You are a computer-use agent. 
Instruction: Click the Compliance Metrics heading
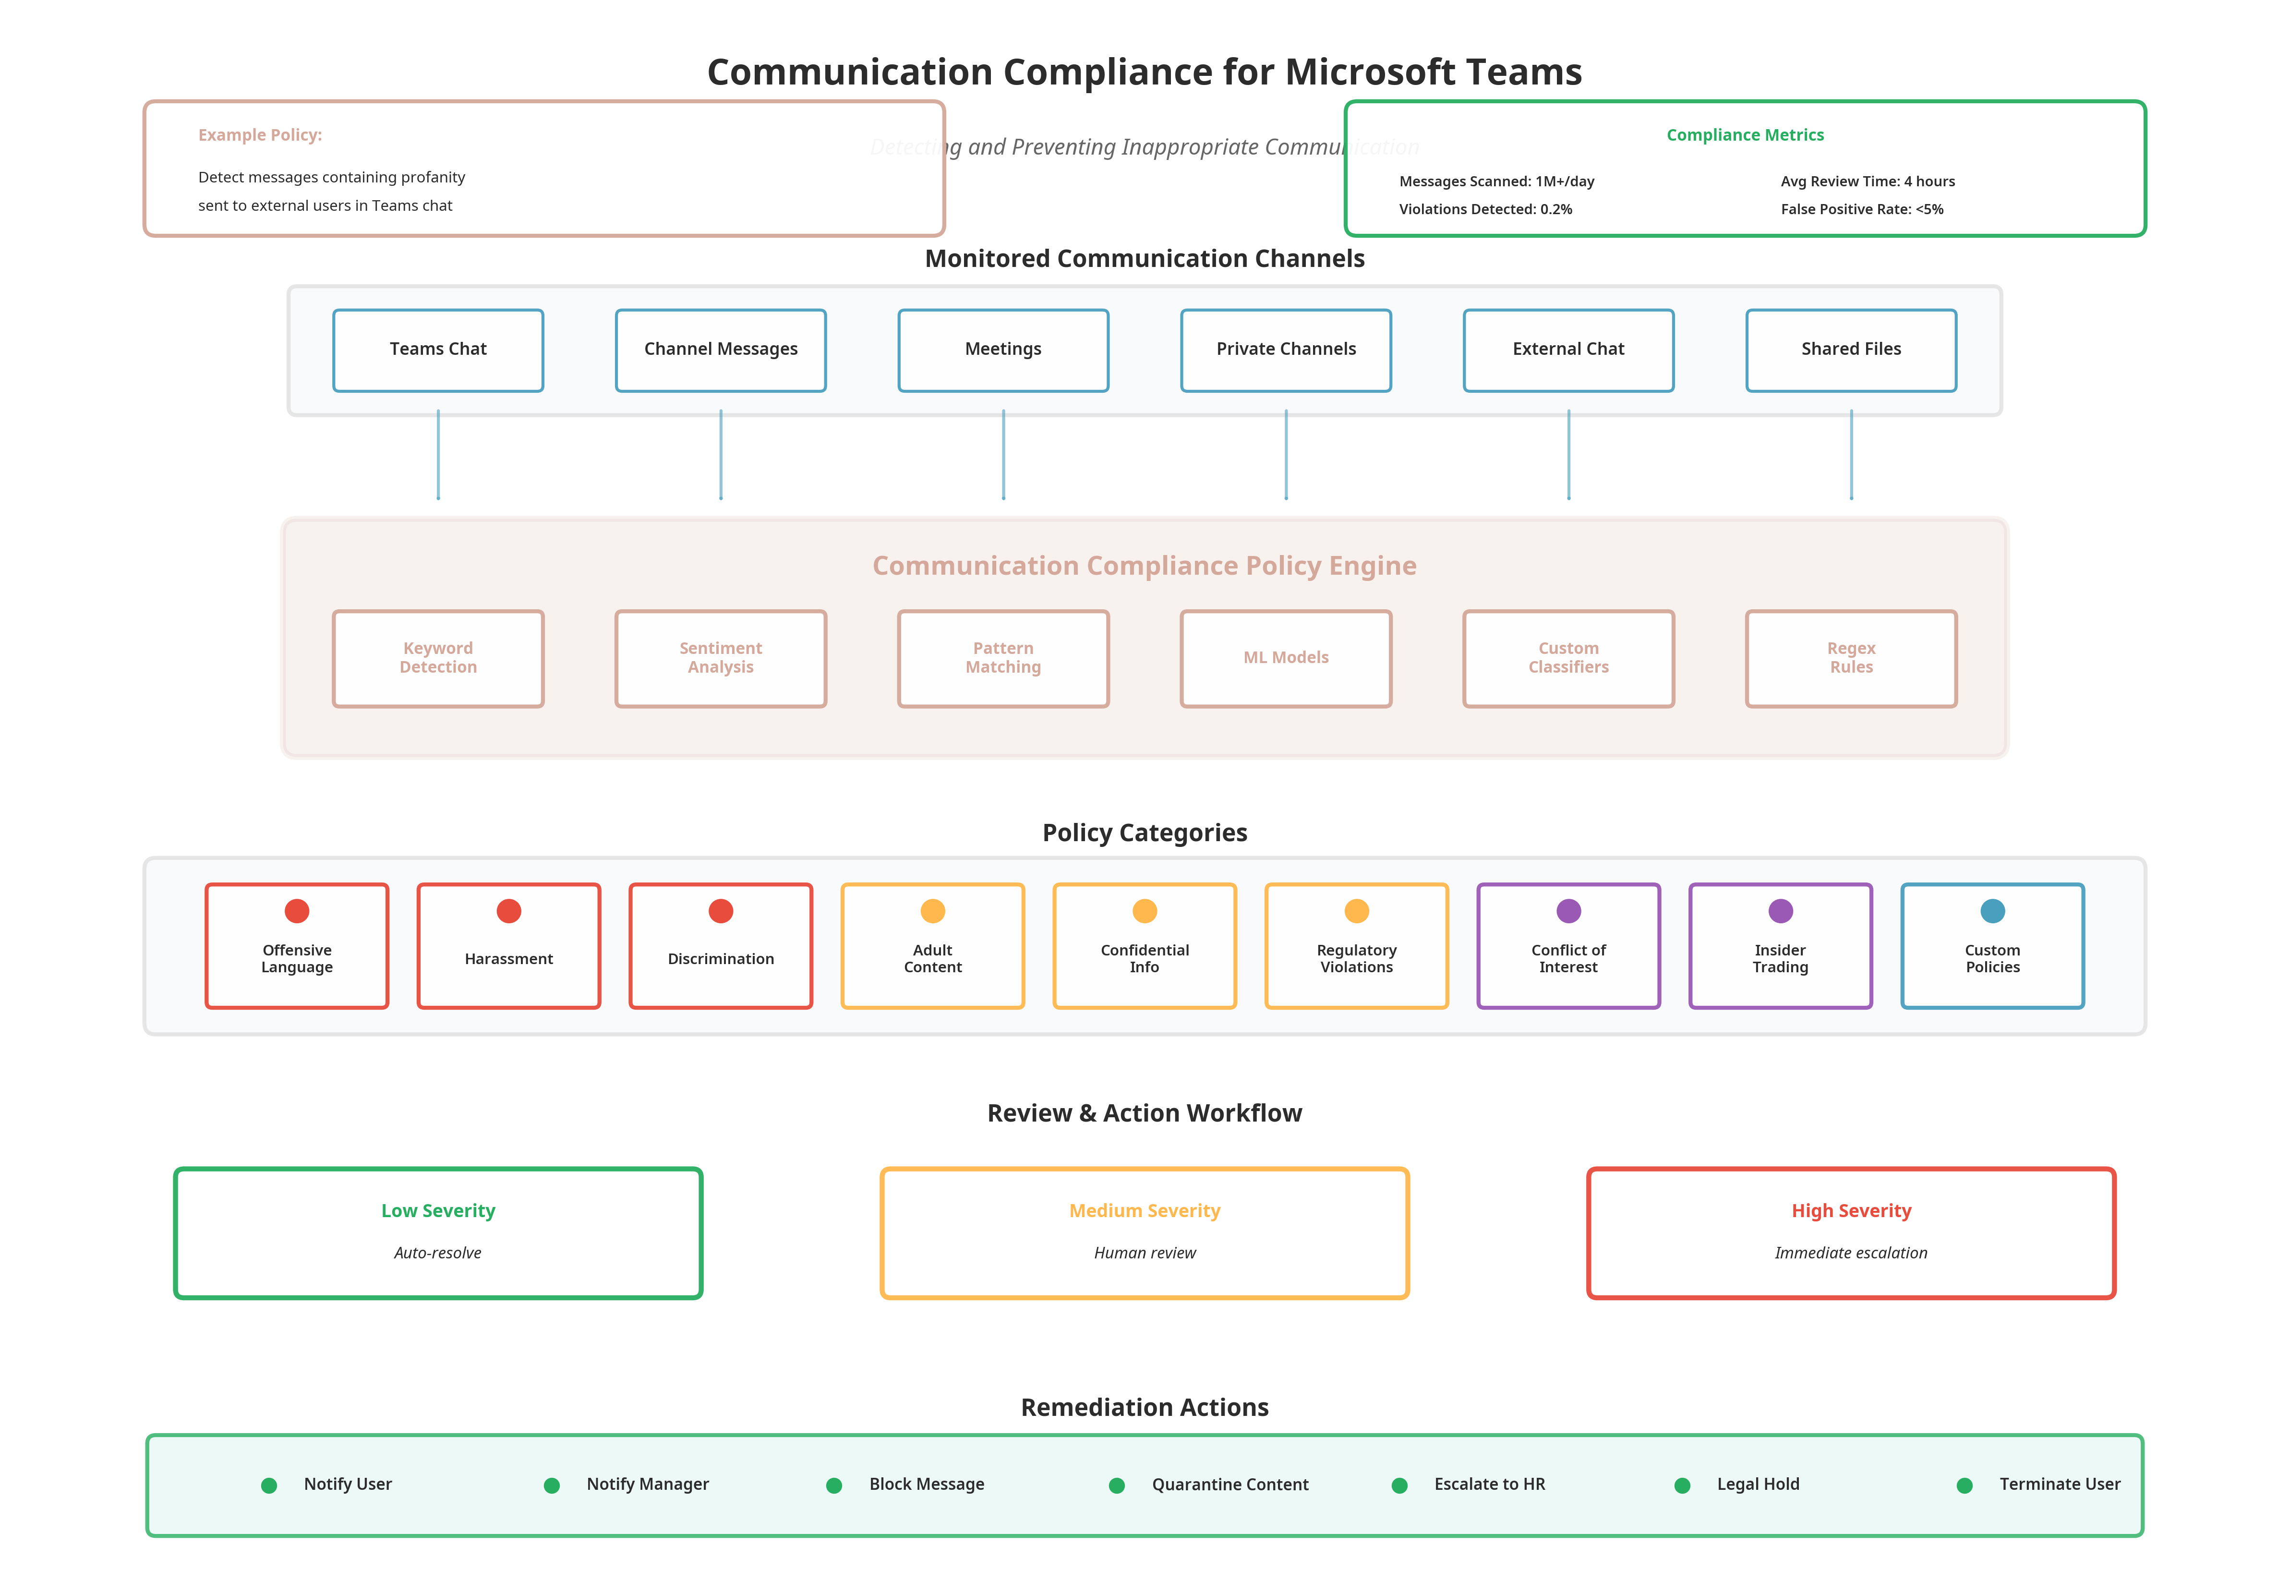click(1744, 135)
